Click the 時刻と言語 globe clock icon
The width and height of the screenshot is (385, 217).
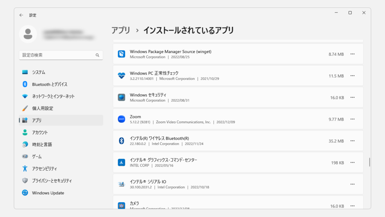25,144
